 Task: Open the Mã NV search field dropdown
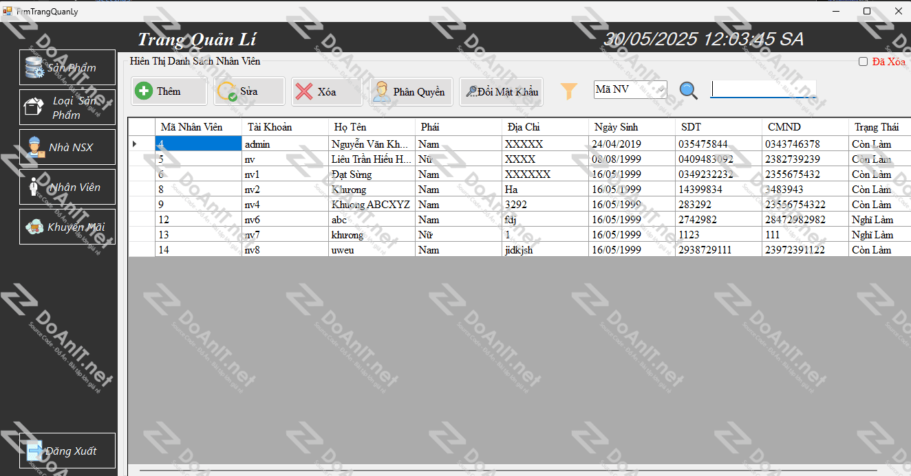[661, 89]
